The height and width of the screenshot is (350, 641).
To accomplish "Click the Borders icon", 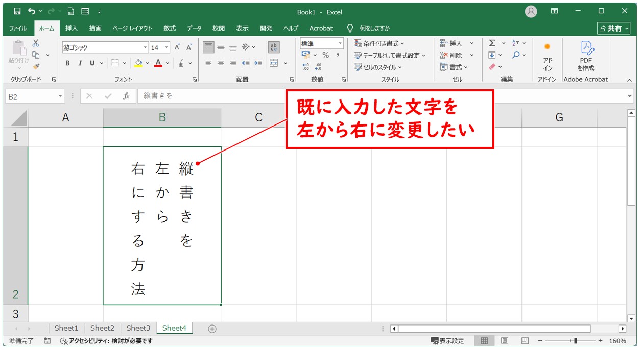I will (115, 63).
